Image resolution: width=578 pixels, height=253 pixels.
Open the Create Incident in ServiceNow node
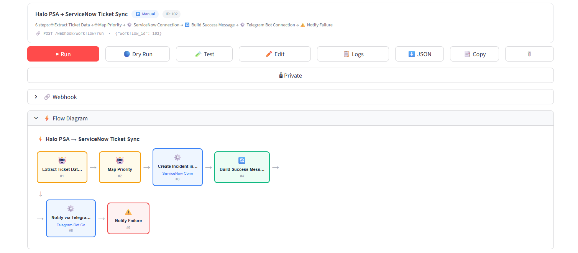pyautogui.click(x=177, y=167)
